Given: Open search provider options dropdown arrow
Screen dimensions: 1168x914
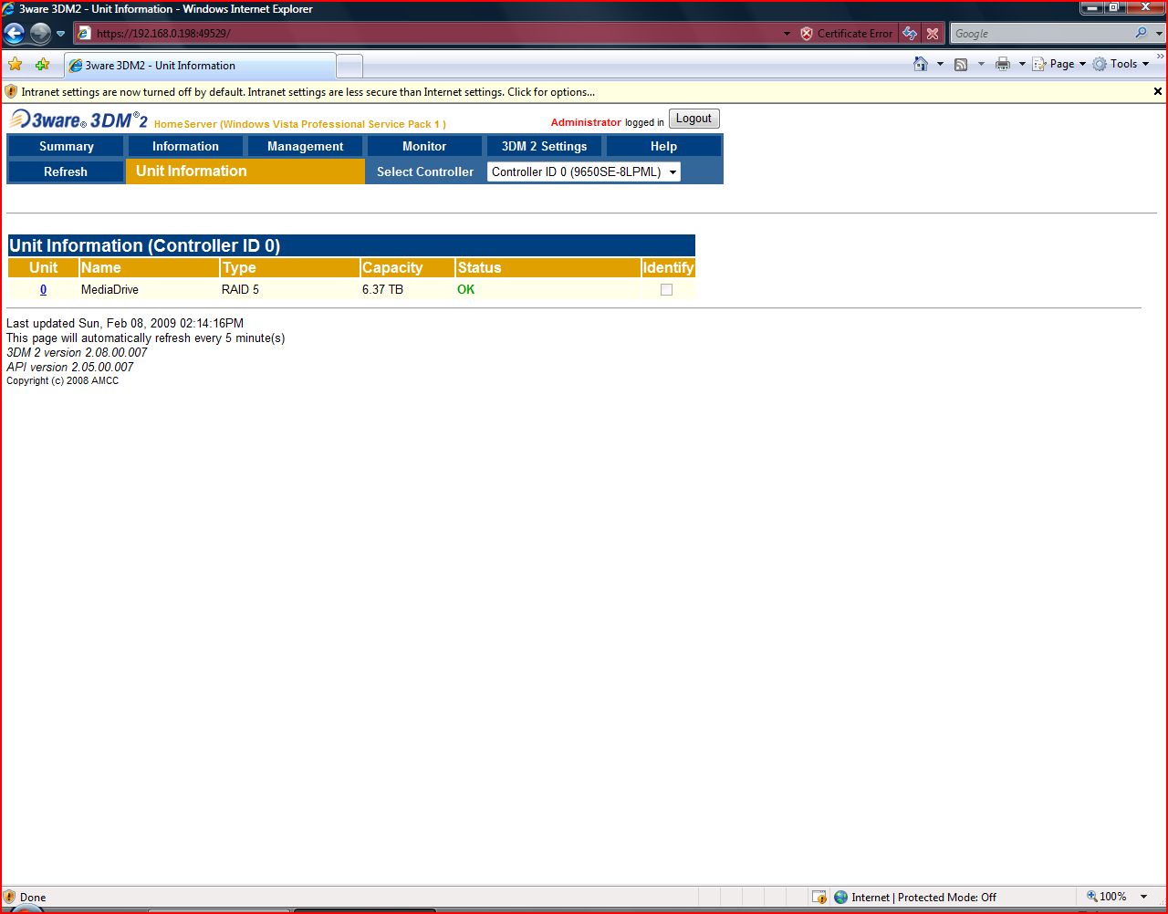Looking at the screenshot, I should [x=1159, y=34].
